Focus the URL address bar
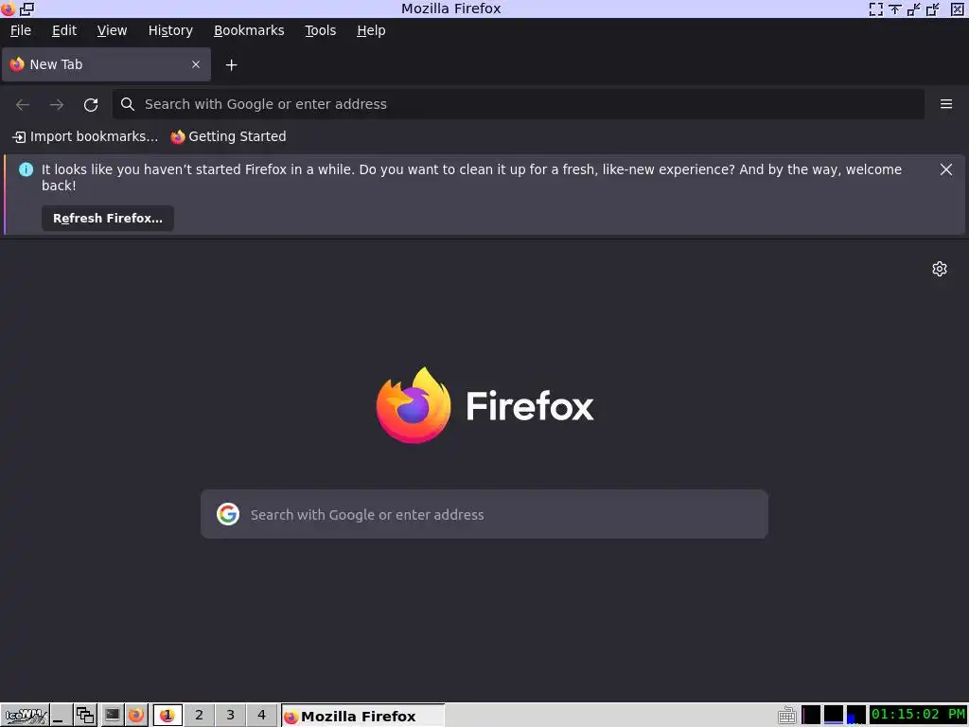 click(518, 104)
